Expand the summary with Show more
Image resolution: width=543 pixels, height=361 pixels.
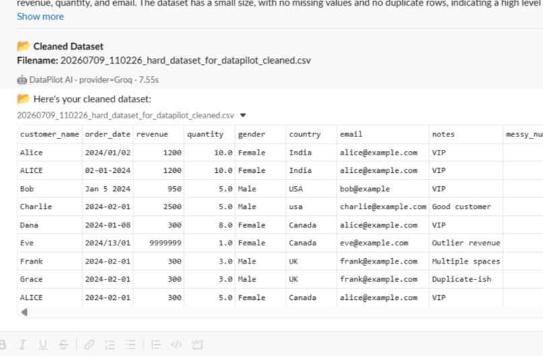40,17
